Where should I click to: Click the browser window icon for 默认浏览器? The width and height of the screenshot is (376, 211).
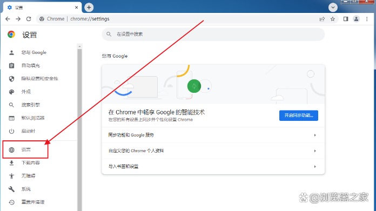click(11, 118)
